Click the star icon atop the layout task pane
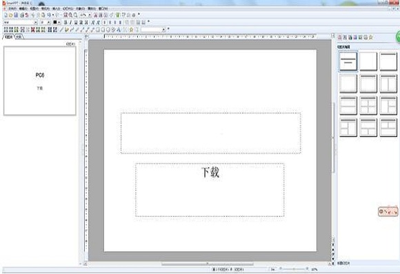The height and width of the screenshot is (274, 400). pyautogui.click(x=370, y=37)
